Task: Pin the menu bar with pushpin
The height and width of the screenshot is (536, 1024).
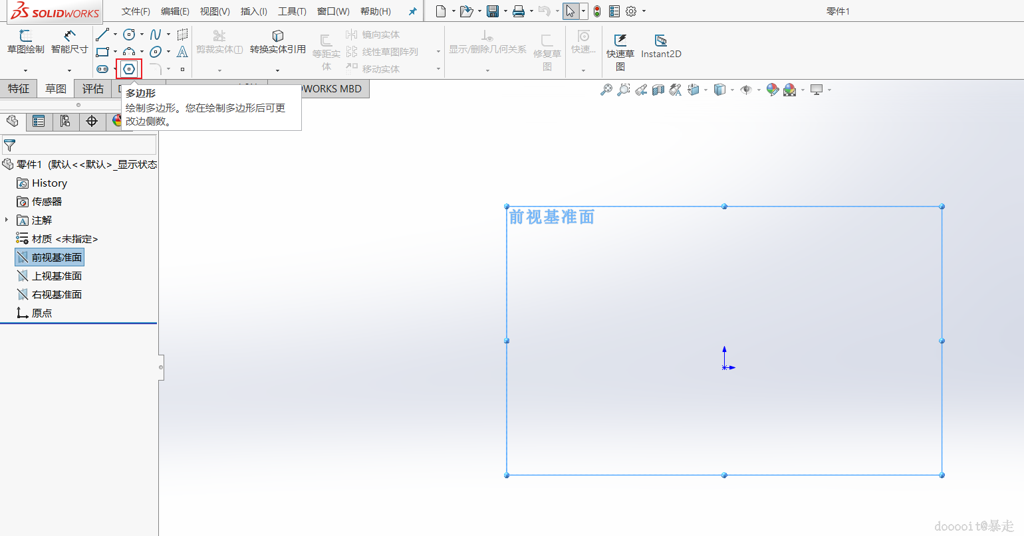Action: 412,11
